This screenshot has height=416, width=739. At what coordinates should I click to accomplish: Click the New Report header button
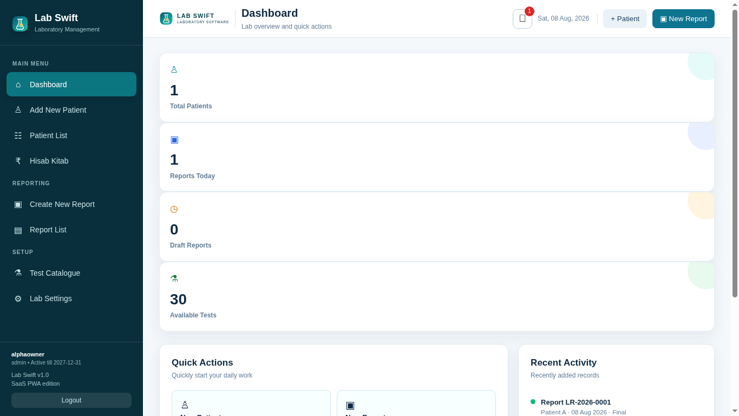(x=683, y=18)
